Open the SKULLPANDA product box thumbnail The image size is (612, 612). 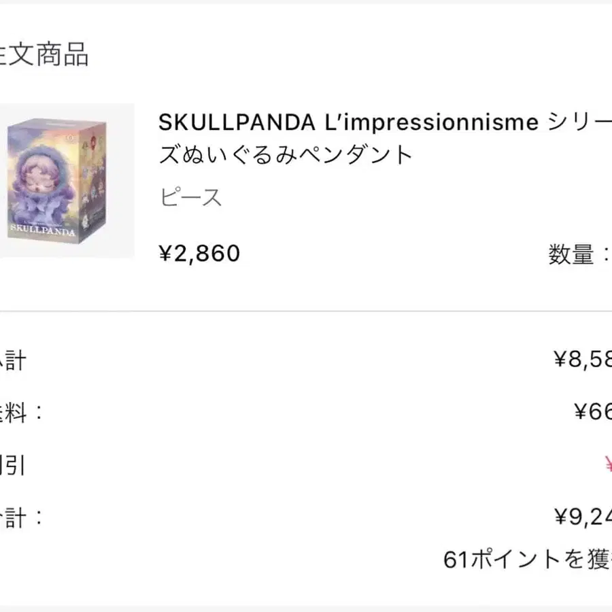coord(67,180)
